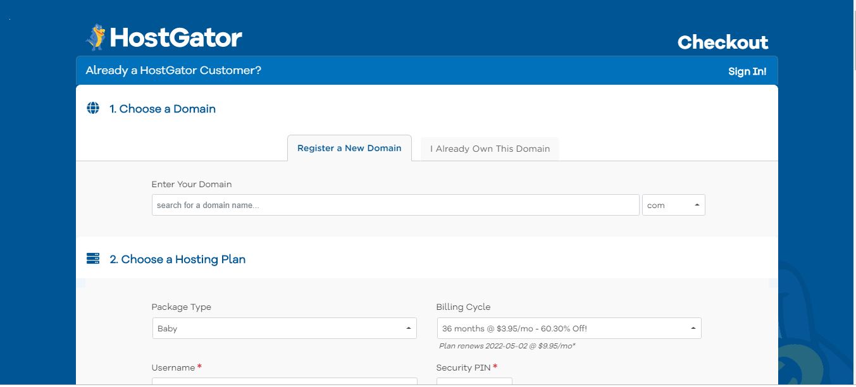Open the Package Type dropdown showing Baby
This screenshot has width=856, height=387.
[x=285, y=328]
